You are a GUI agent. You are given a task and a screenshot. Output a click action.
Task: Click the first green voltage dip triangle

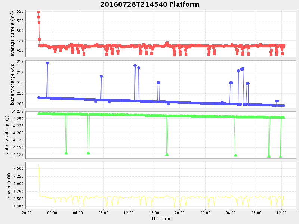click(x=66, y=153)
